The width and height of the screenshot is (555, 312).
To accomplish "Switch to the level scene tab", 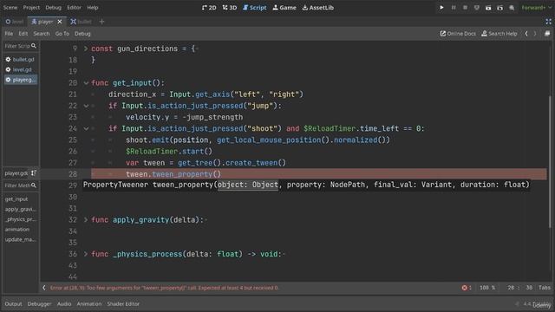I will click(15, 22).
